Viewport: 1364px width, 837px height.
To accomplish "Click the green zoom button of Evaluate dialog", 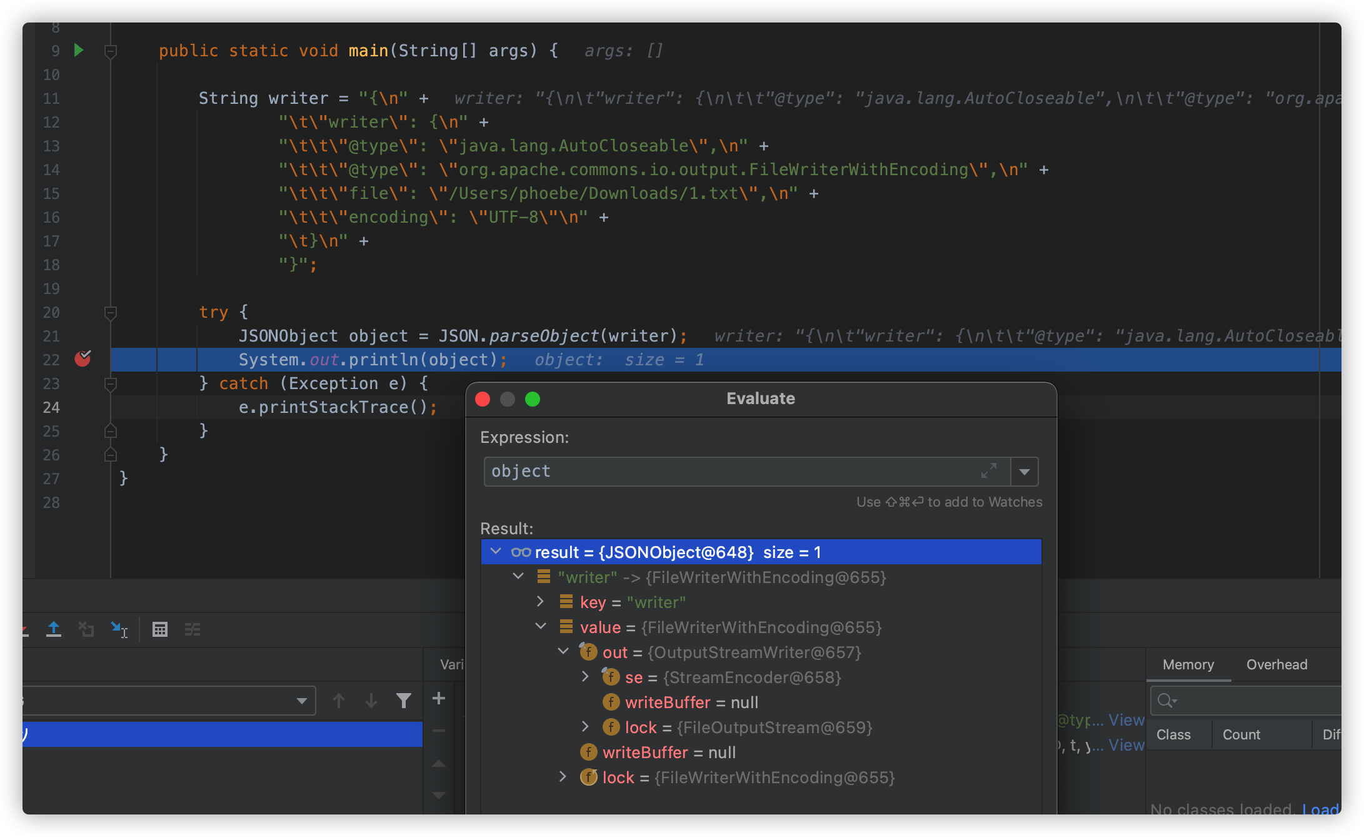I will [533, 398].
